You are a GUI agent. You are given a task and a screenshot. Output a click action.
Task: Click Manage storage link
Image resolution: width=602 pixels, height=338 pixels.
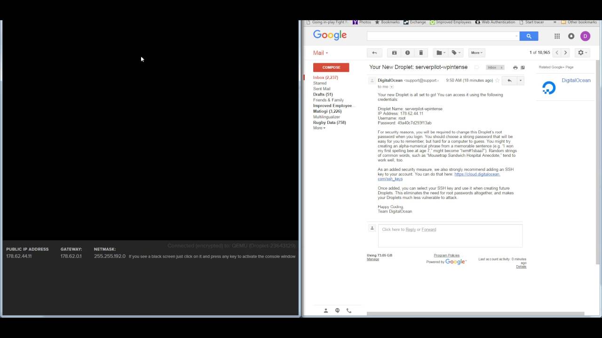coord(373,259)
